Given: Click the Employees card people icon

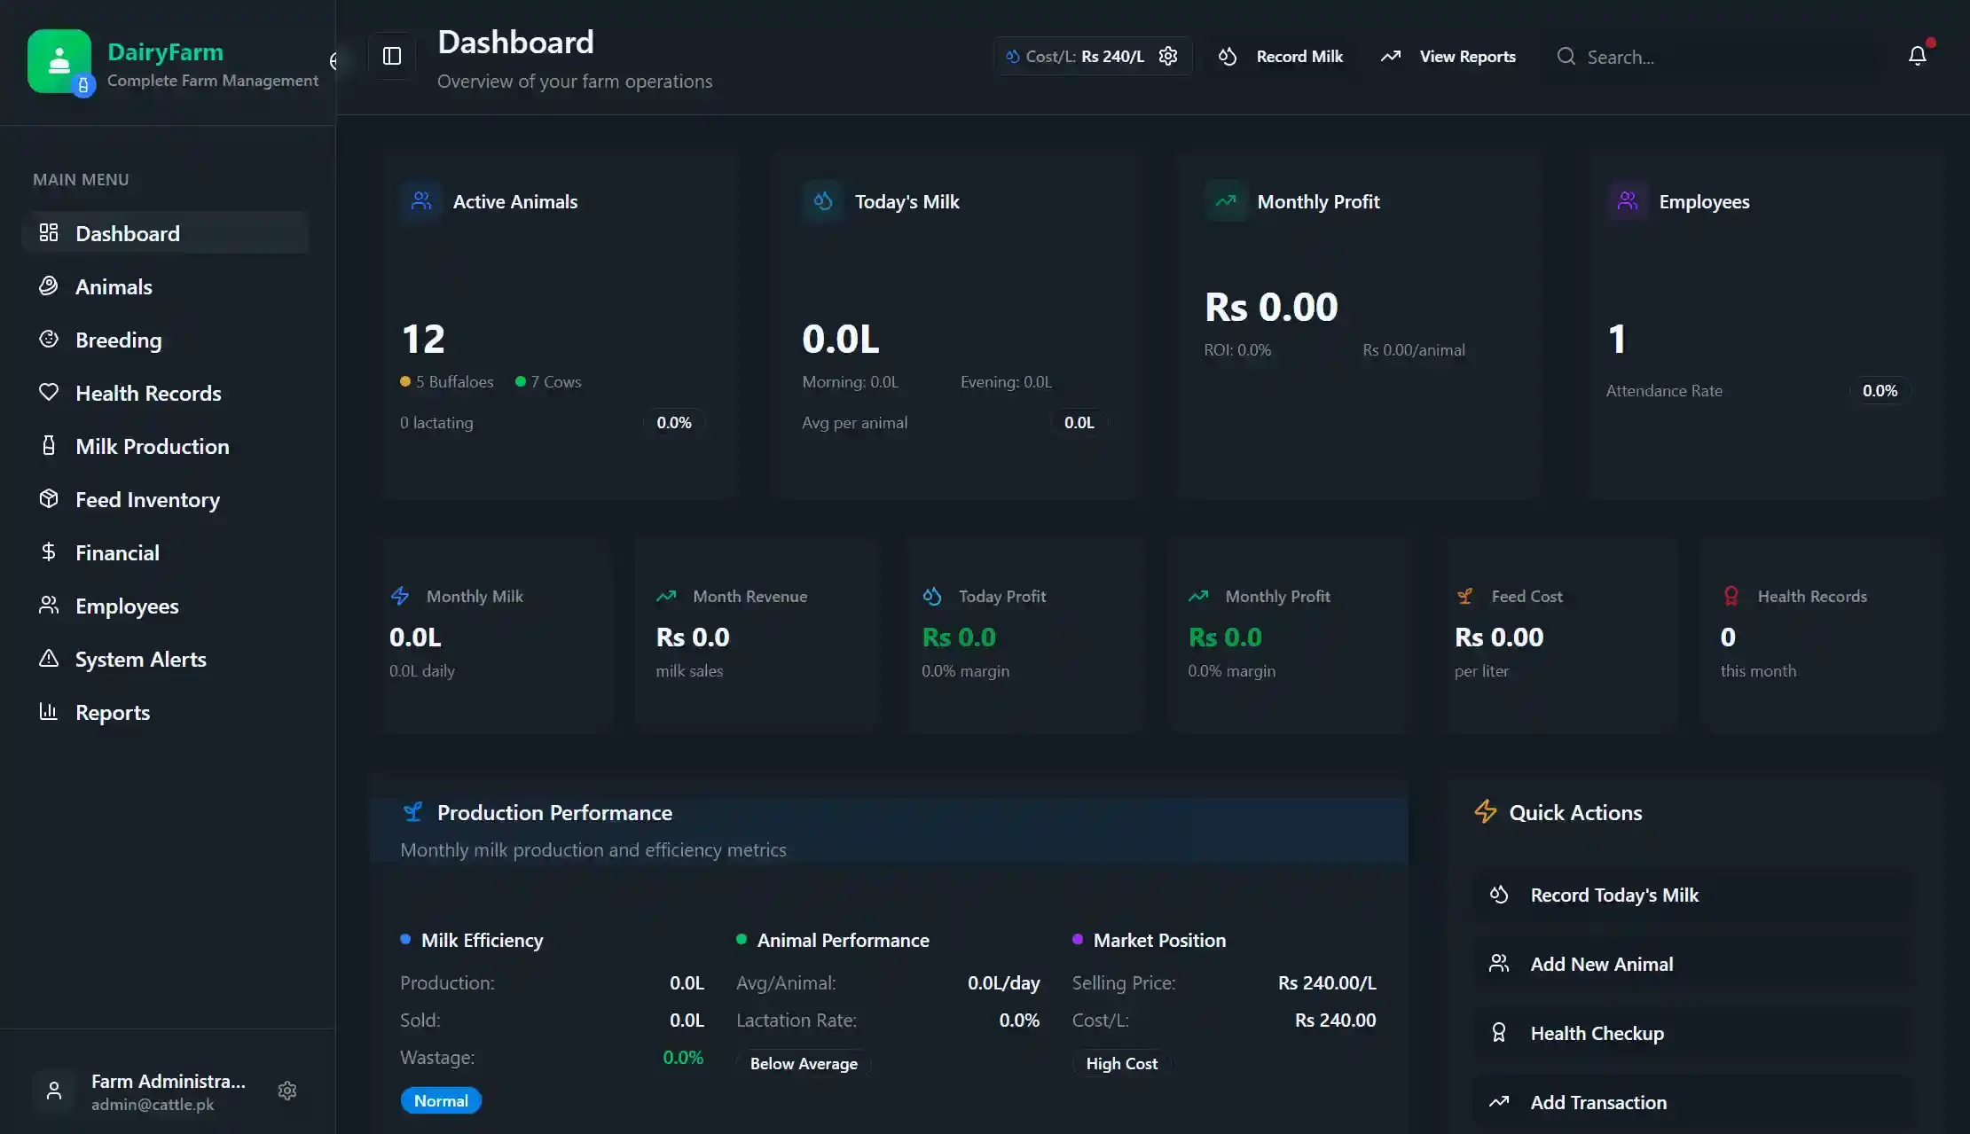Looking at the screenshot, I should 1628,201.
